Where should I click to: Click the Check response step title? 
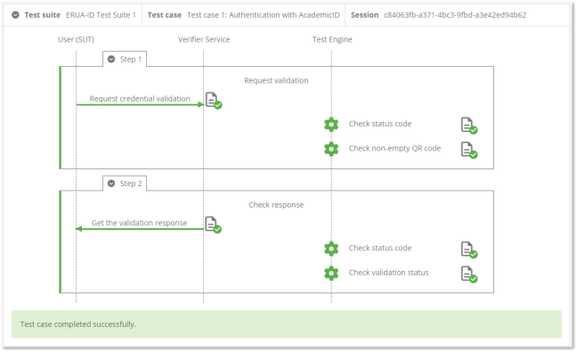coord(276,205)
